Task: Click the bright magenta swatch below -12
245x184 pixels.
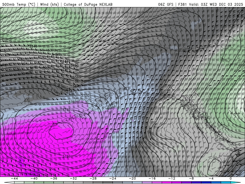Action: (x=167, y=182)
